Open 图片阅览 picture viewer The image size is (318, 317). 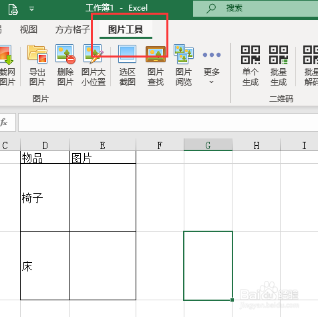(x=184, y=66)
